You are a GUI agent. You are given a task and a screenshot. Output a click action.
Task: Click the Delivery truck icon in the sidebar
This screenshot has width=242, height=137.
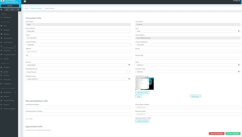click(x=1, y=34)
